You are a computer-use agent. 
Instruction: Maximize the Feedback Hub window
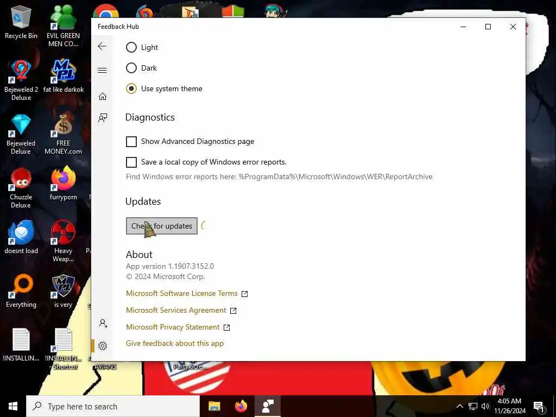click(x=488, y=27)
